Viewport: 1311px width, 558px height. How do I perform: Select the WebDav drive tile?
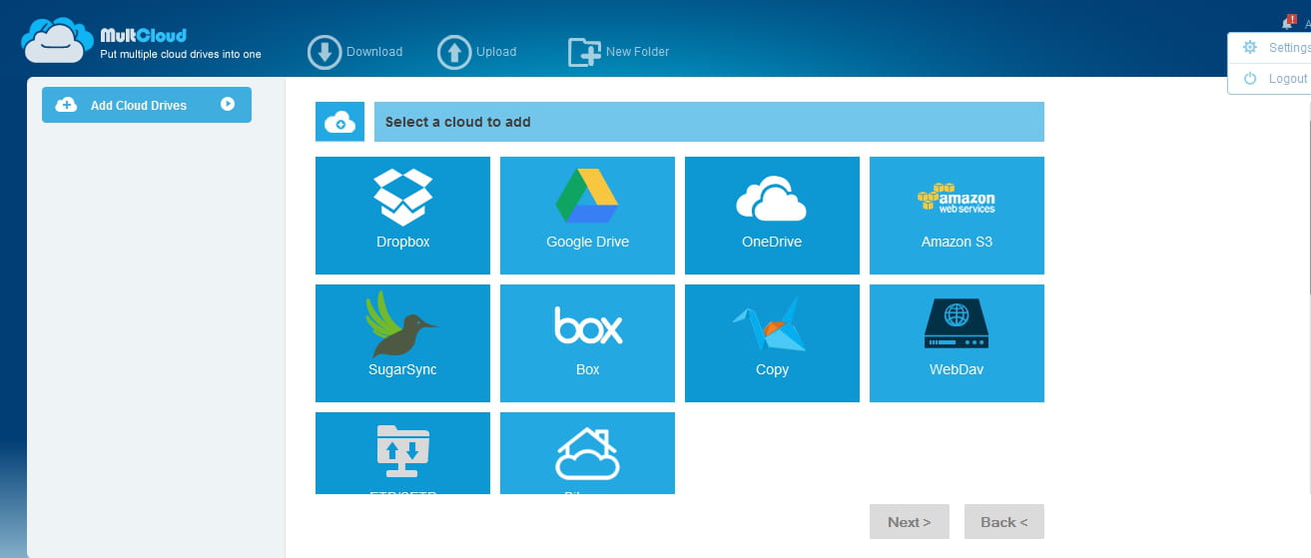[957, 342]
